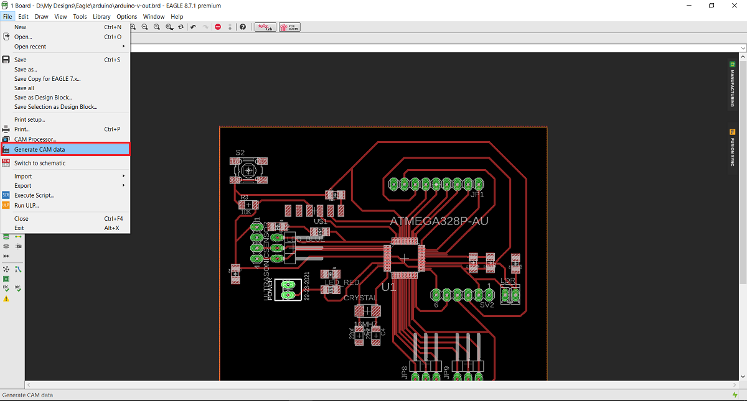The image size is (747, 401).
Task: Open the Window menu
Action: [x=154, y=17]
